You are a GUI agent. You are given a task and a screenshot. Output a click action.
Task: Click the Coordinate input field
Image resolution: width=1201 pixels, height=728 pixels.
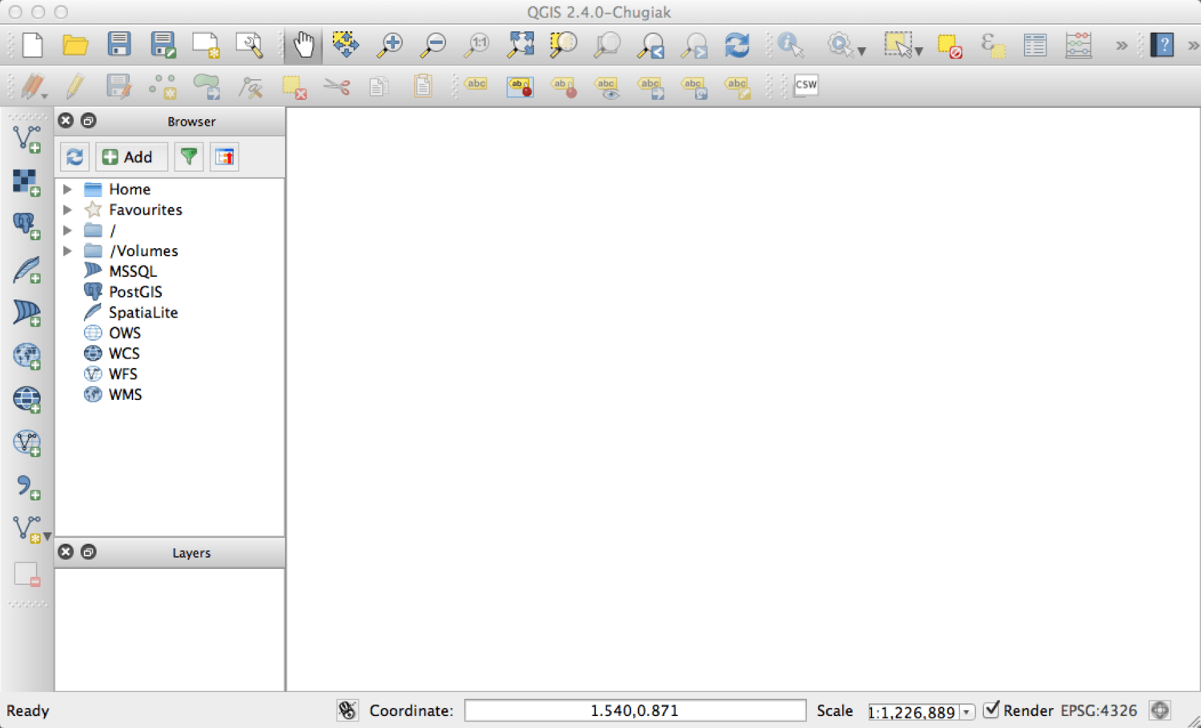(x=635, y=710)
